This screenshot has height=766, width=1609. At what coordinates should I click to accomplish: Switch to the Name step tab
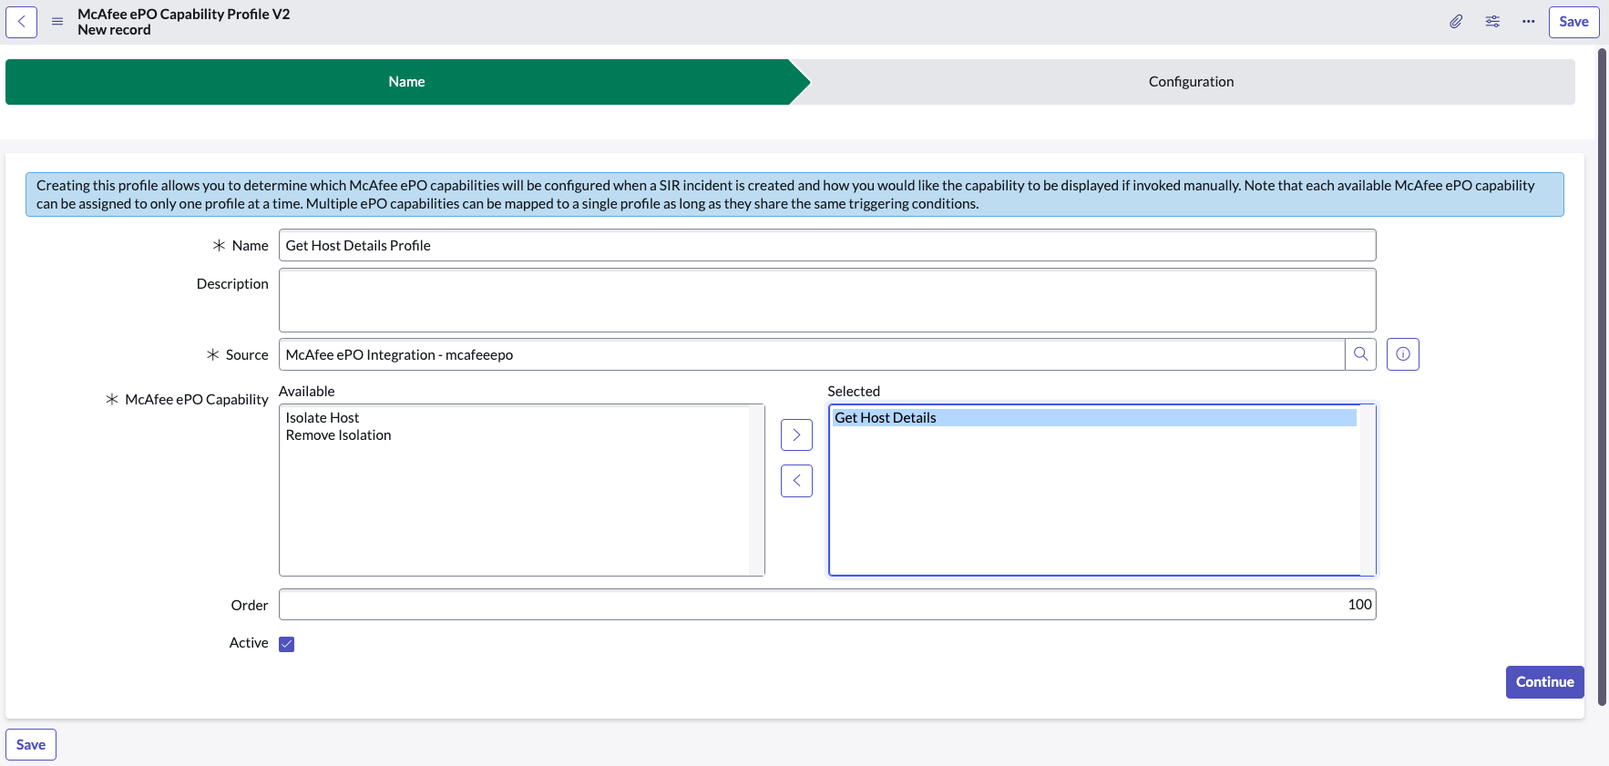[x=406, y=82]
